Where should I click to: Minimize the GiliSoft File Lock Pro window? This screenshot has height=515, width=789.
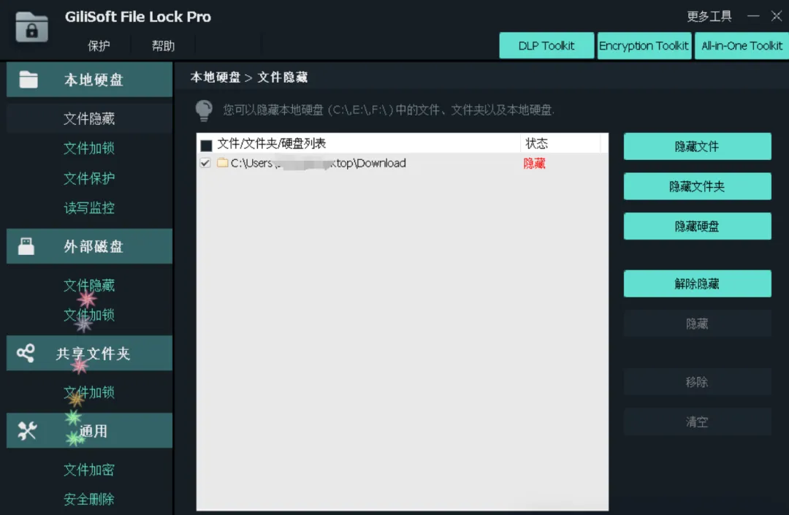pyautogui.click(x=753, y=16)
